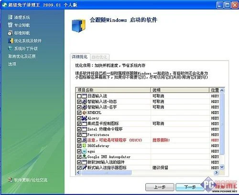Image resolution: width=239 pixels, height=195 pixels.
Task: Click the 软件更新/论坛交流 icon
Action: [x=11, y=180]
